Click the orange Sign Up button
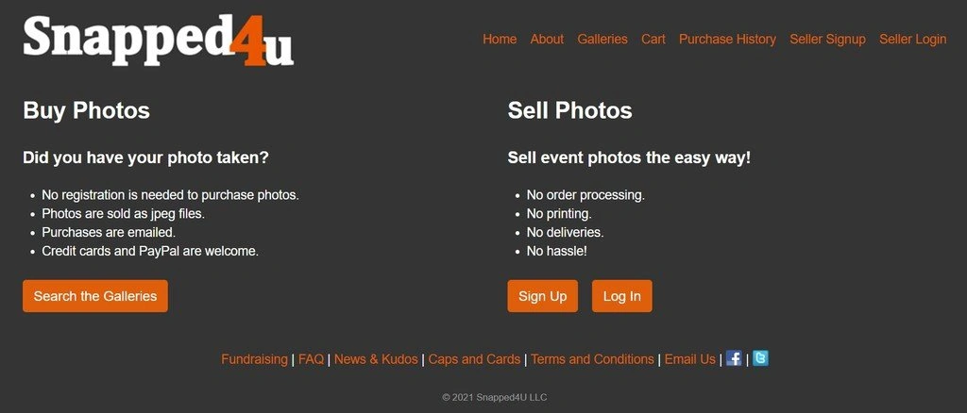This screenshot has height=413, width=967. click(x=543, y=296)
